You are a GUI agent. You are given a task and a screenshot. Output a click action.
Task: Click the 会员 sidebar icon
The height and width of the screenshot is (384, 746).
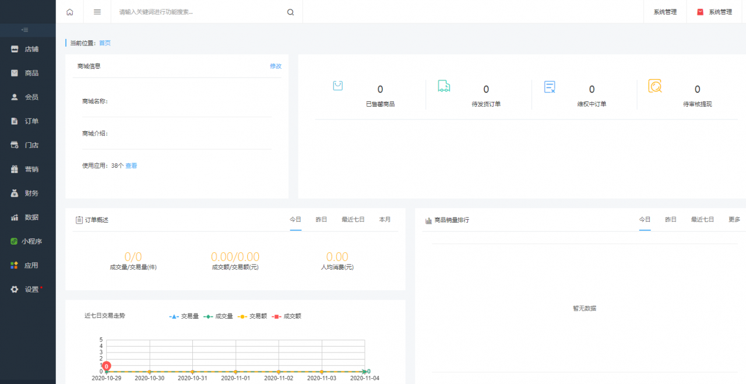(15, 97)
